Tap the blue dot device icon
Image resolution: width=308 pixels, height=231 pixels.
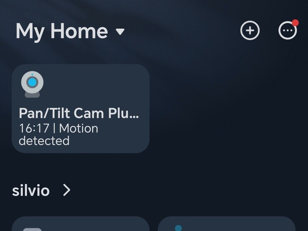point(178,228)
